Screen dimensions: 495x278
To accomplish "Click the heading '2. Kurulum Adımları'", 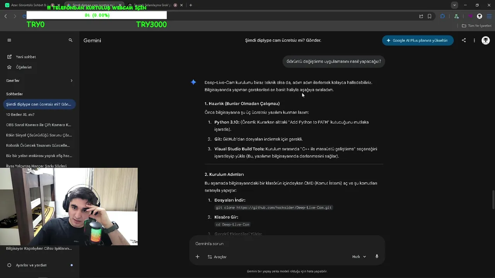I will 224,175.
